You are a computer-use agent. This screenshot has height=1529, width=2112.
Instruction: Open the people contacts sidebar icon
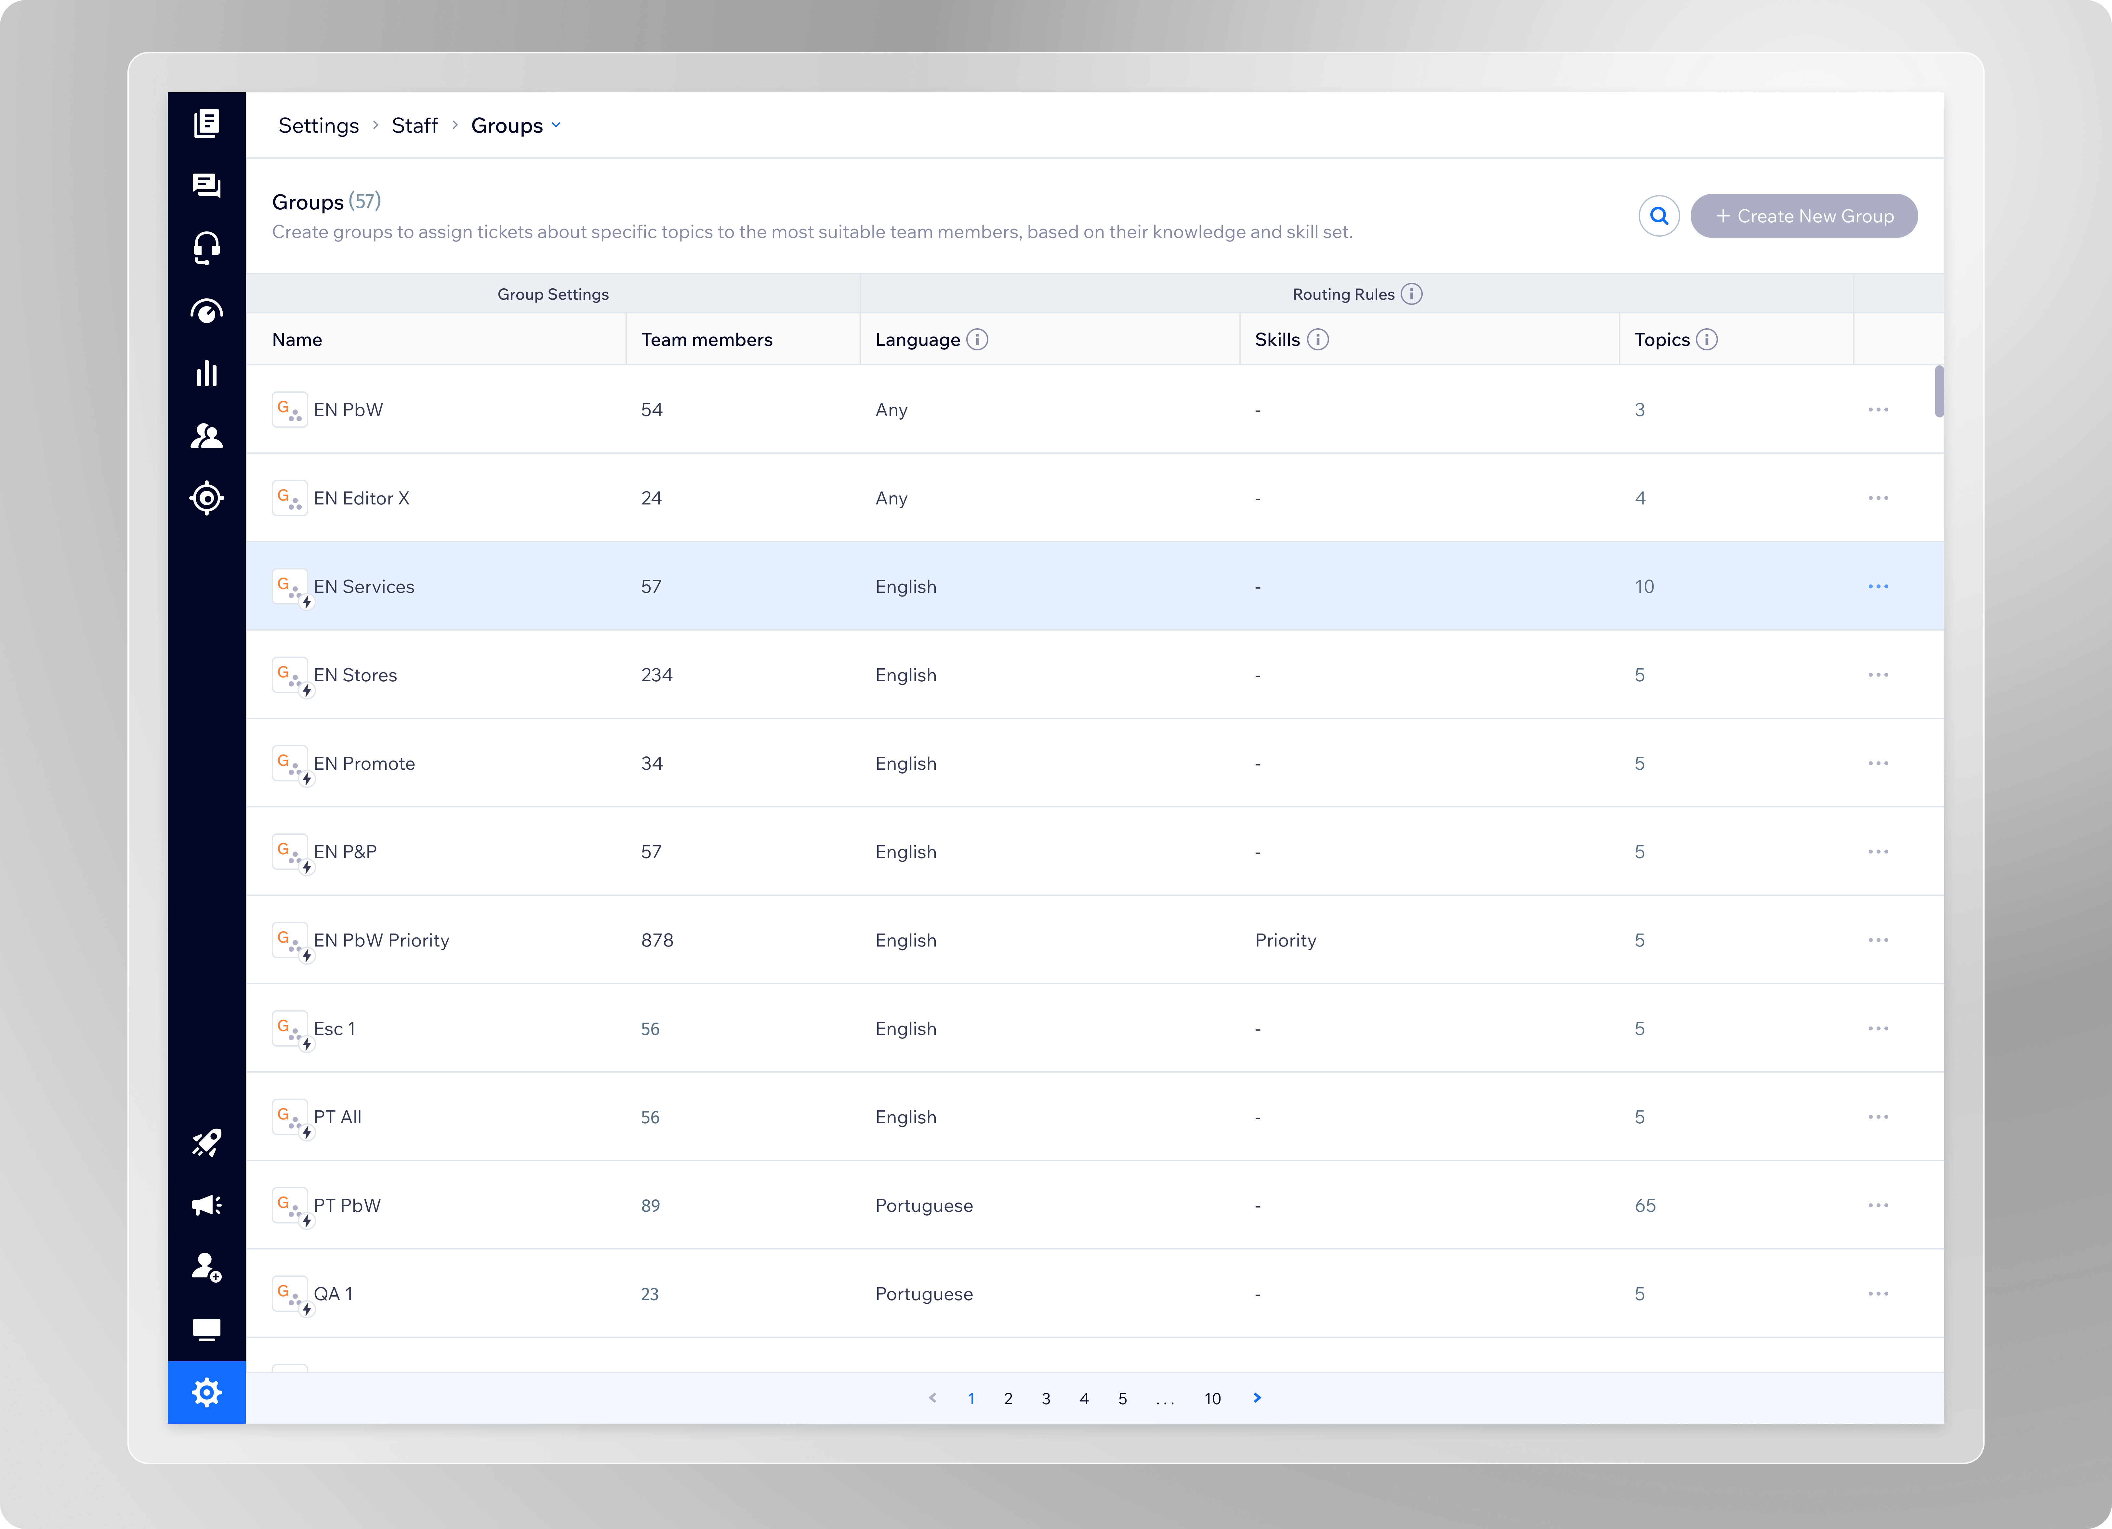pyautogui.click(x=207, y=436)
